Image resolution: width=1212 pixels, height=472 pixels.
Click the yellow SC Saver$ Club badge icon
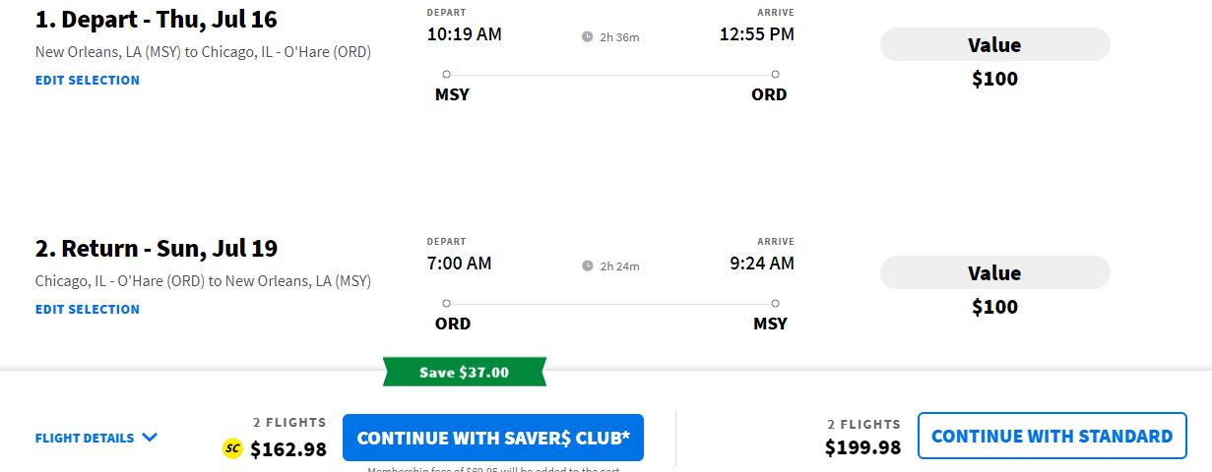tap(232, 449)
